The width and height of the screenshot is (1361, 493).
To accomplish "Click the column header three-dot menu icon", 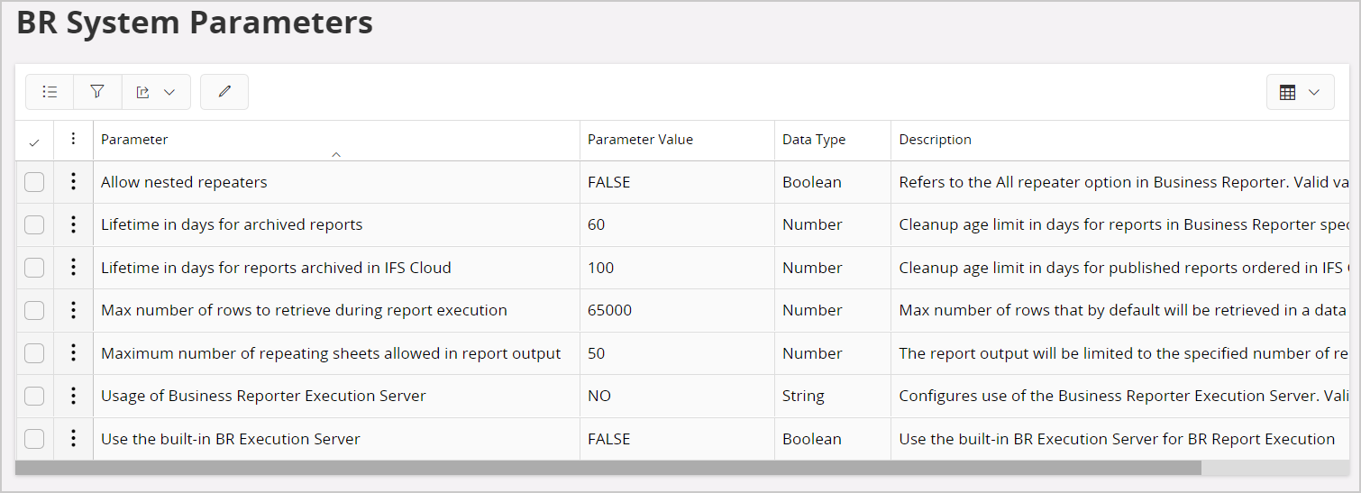I will (73, 140).
